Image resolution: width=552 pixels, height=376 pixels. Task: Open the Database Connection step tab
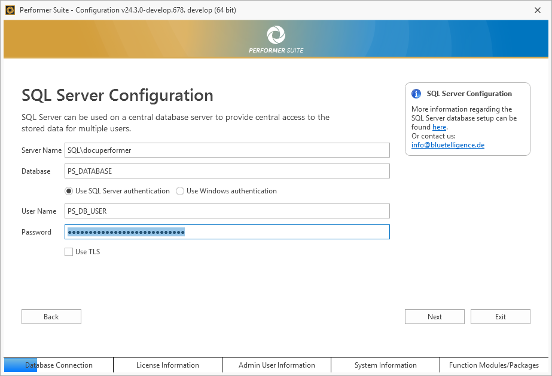(59, 365)
